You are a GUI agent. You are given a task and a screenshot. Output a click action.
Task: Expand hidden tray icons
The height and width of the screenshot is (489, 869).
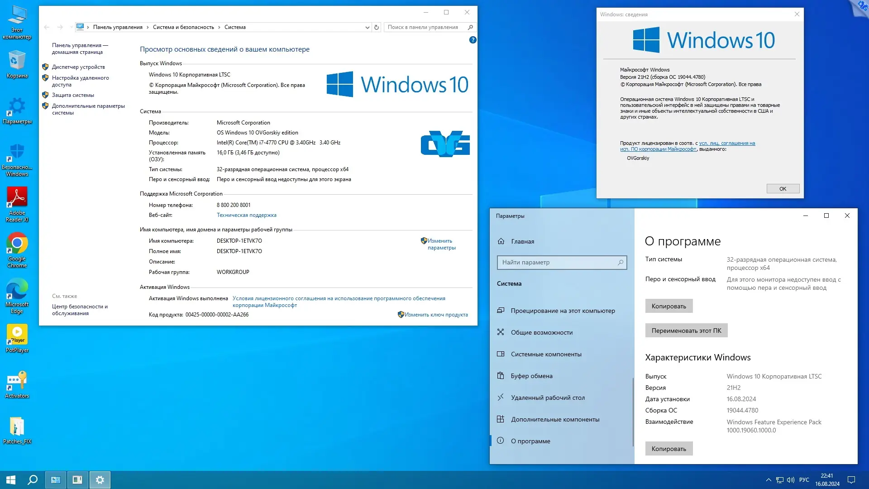pos(769,479)
